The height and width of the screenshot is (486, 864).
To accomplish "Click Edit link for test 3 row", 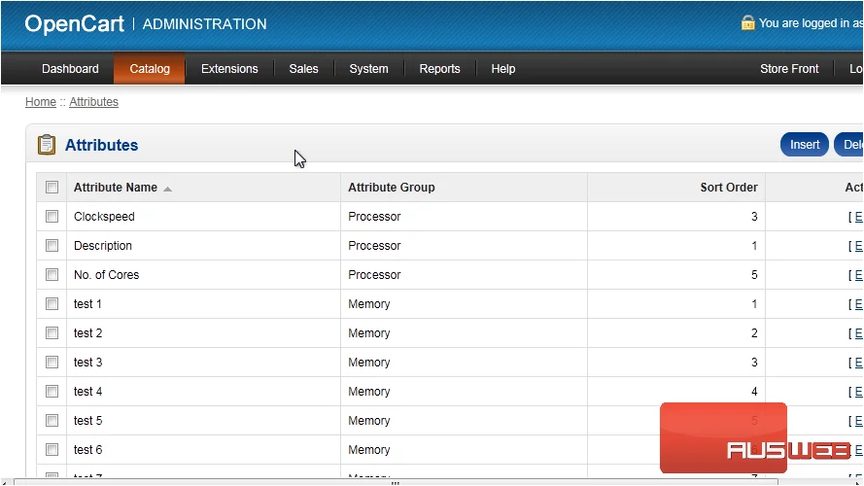I will pyautogui.click(x=858, y=363).
